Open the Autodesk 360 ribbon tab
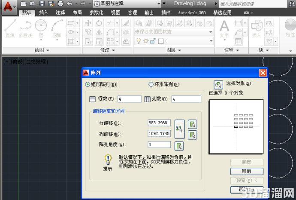The image size is (296, 200). [x=192, y=12]
